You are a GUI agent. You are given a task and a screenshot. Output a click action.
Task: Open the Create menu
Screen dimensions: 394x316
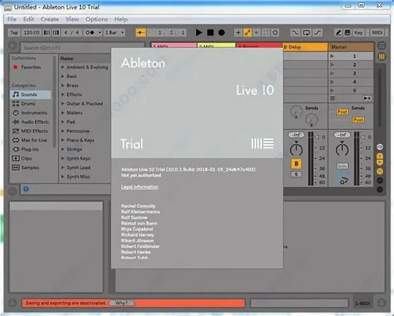pyautogui.click(x=50, y=19)
